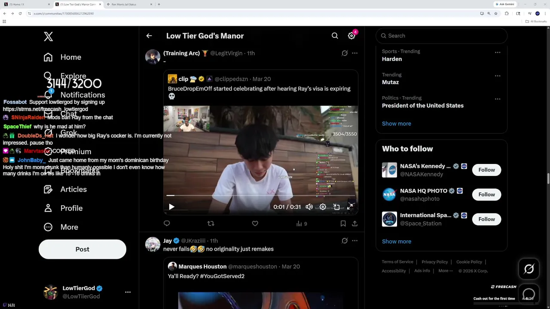Open the LowTierGod account avatar

coord(50,292)
